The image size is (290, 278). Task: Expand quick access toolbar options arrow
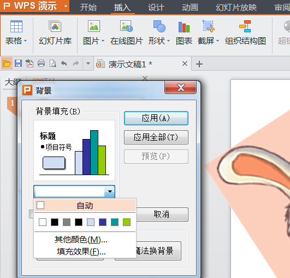tap(88, 63)
